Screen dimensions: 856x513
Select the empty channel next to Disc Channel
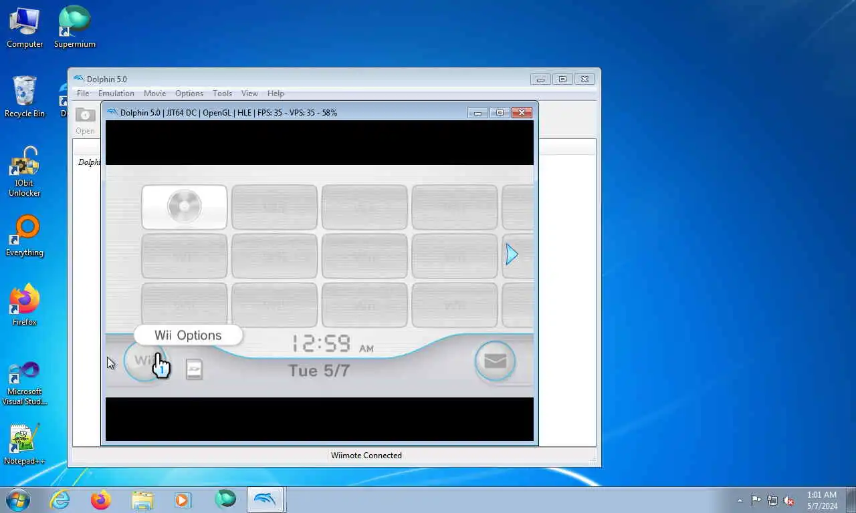tap(274, 207)
